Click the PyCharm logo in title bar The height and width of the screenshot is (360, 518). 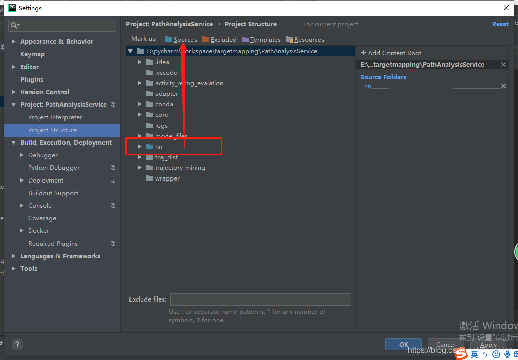12,8
